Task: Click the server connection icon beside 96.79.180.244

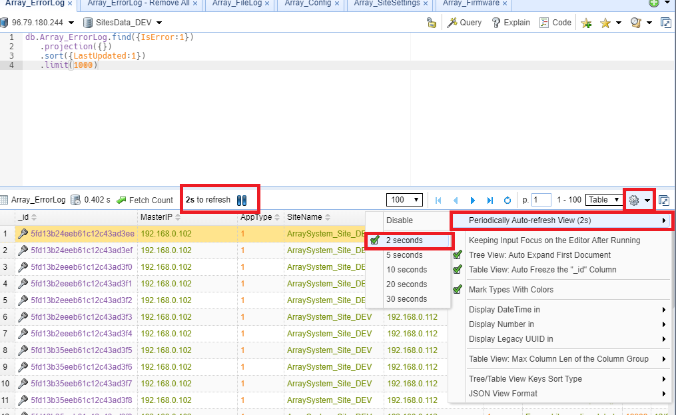Action: (4, 23)
